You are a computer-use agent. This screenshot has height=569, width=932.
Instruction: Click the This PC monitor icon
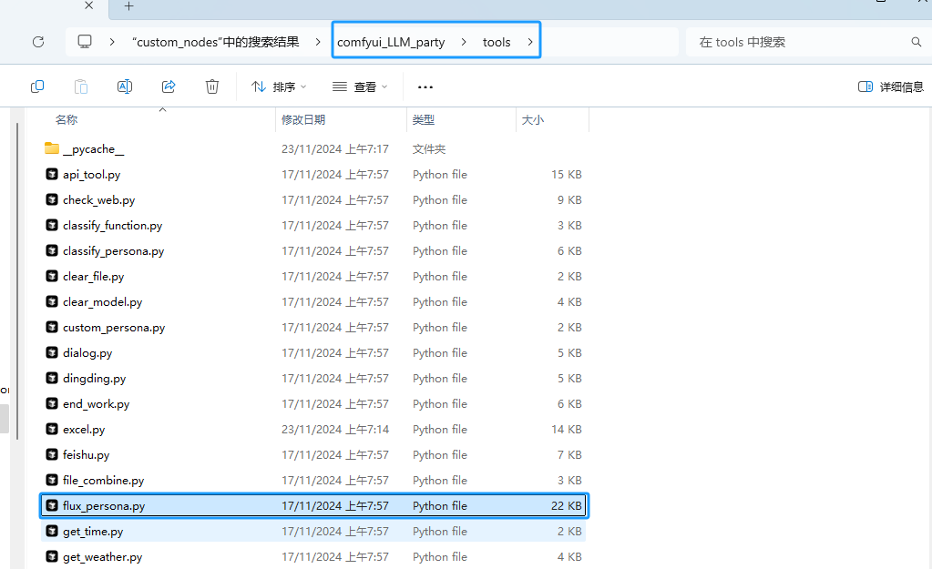click(x=85, y=42)
